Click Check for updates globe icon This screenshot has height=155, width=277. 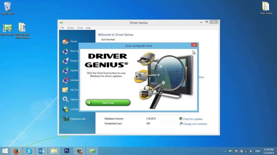(181, 119)
